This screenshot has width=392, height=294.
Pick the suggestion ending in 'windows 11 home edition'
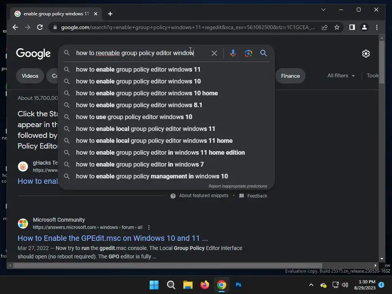(x=166, y=152)
